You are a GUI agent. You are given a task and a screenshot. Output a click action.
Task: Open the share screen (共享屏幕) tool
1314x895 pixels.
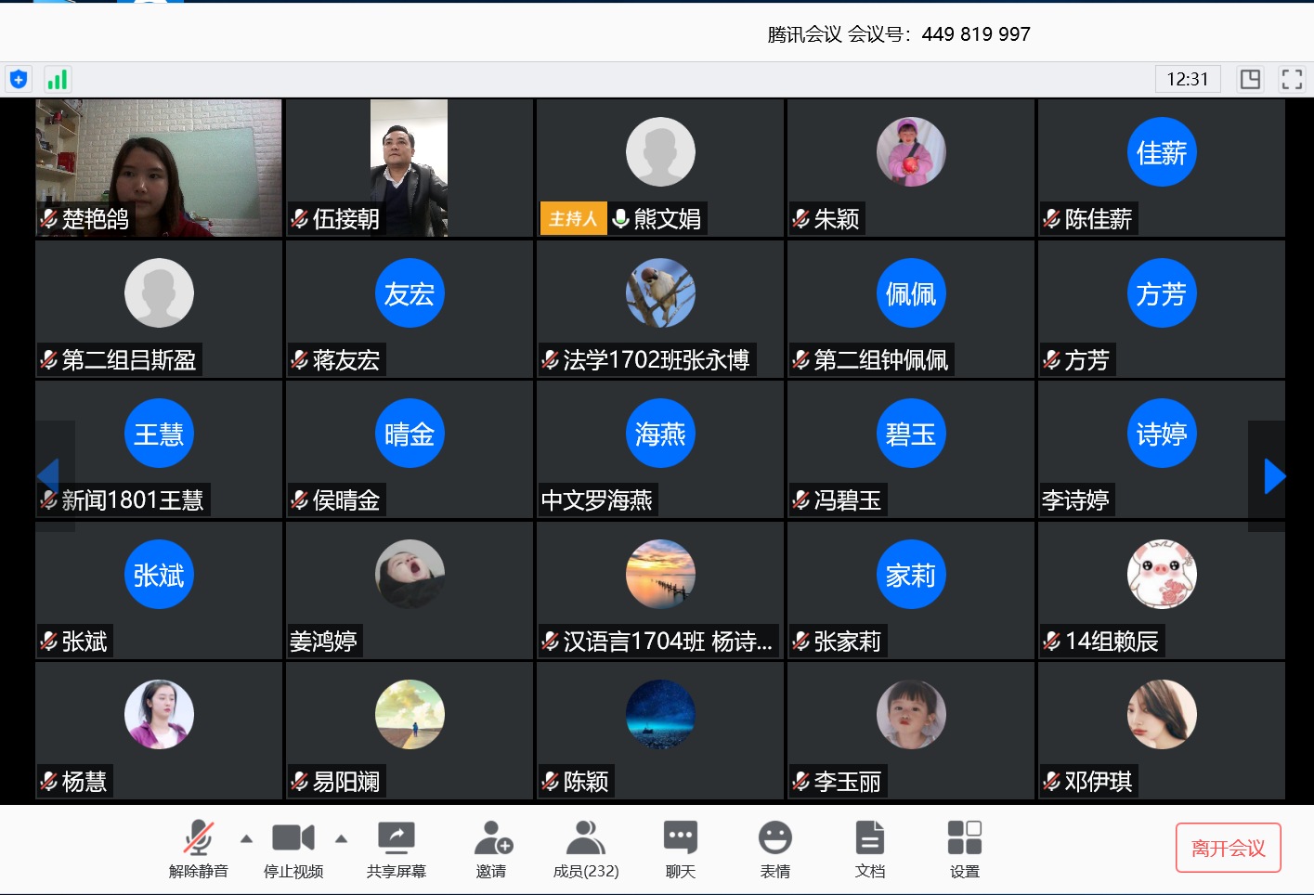[397, 848]
